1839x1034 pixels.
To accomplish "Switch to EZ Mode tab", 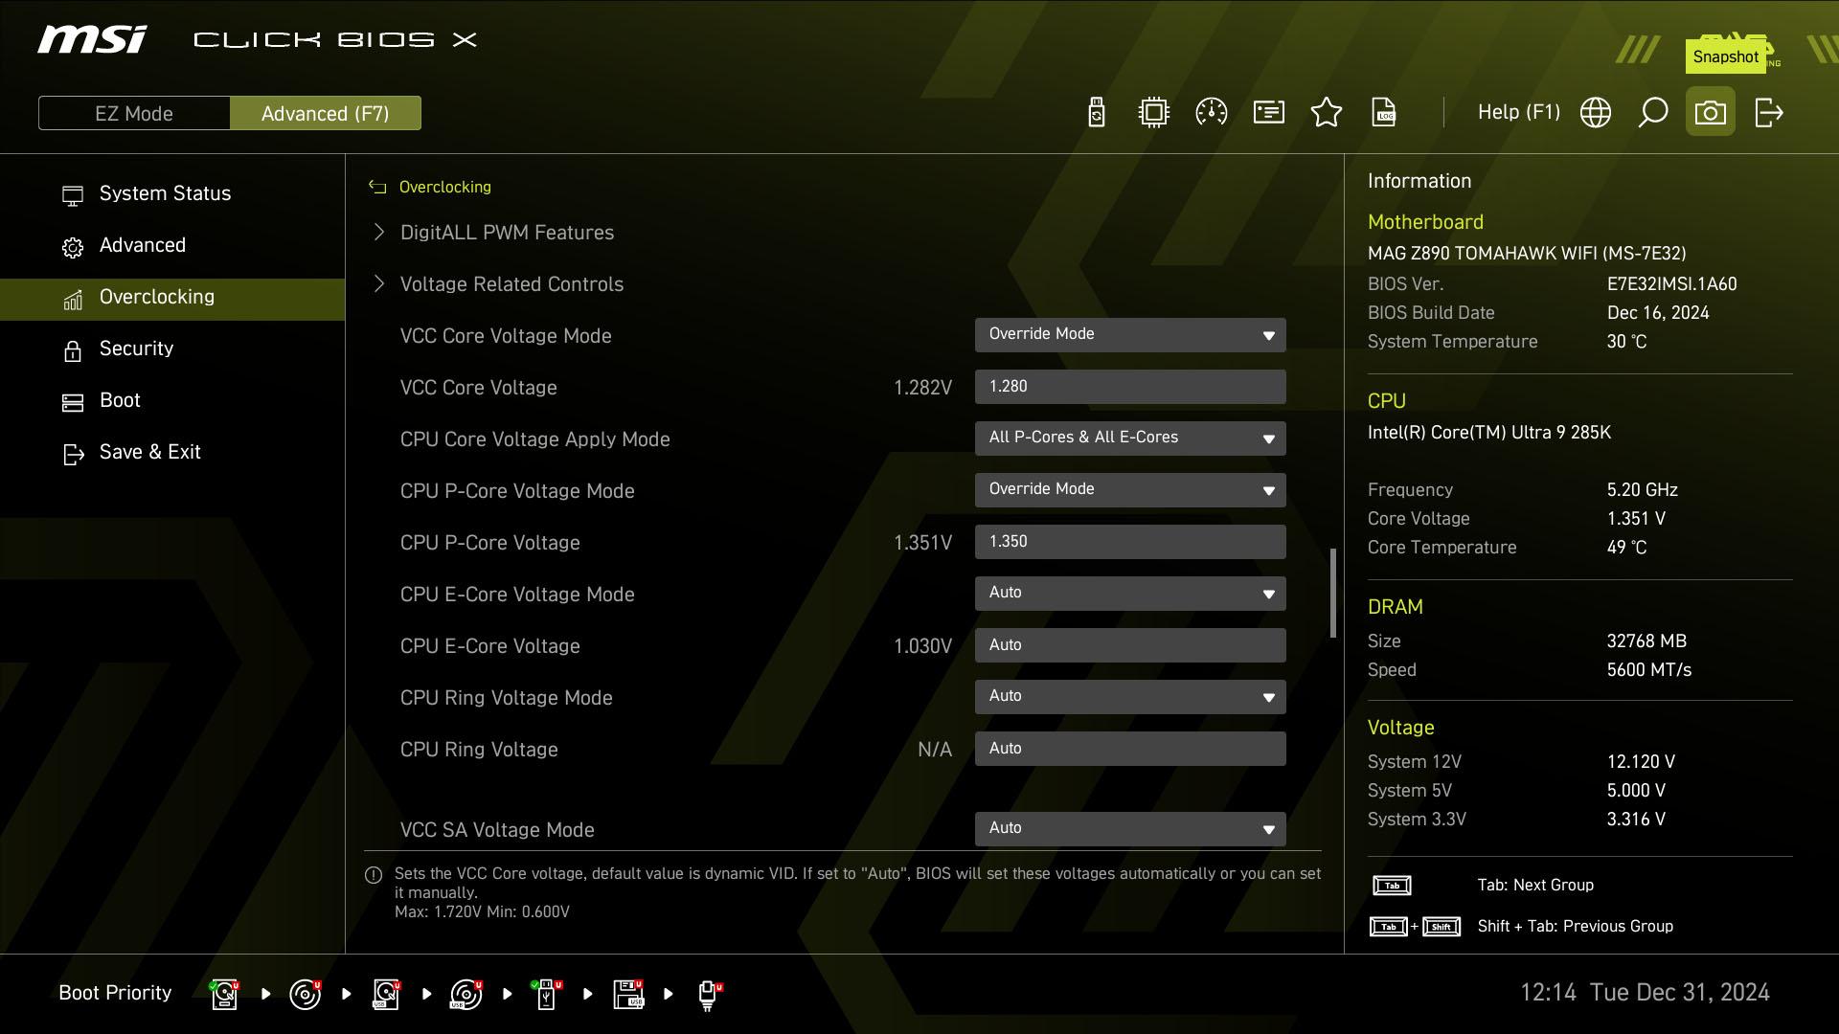I will click(134, 113).
